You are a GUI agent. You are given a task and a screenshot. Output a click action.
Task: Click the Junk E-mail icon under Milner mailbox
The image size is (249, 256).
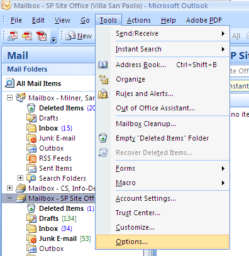tap(31, 138)
